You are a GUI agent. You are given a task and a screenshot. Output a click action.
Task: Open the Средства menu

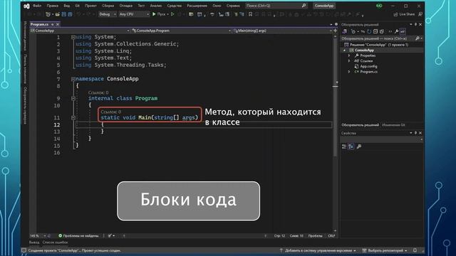(x=174, y=6)
